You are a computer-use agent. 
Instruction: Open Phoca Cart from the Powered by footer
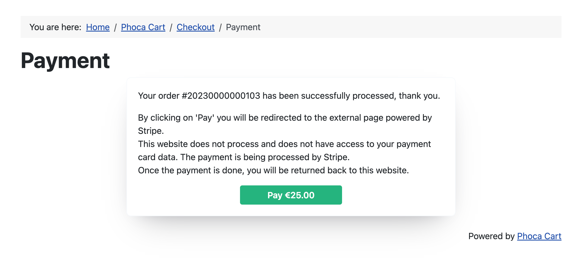pyautogui.click(x=539, y=236)
